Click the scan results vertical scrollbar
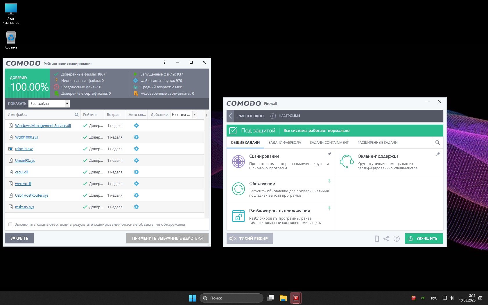The height and width of the screenshot is (305, 488). pyautogui.click(x=207, y=164)
